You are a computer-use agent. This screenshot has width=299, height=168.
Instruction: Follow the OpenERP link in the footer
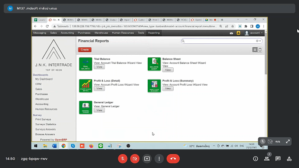click(x=61, y=140)
